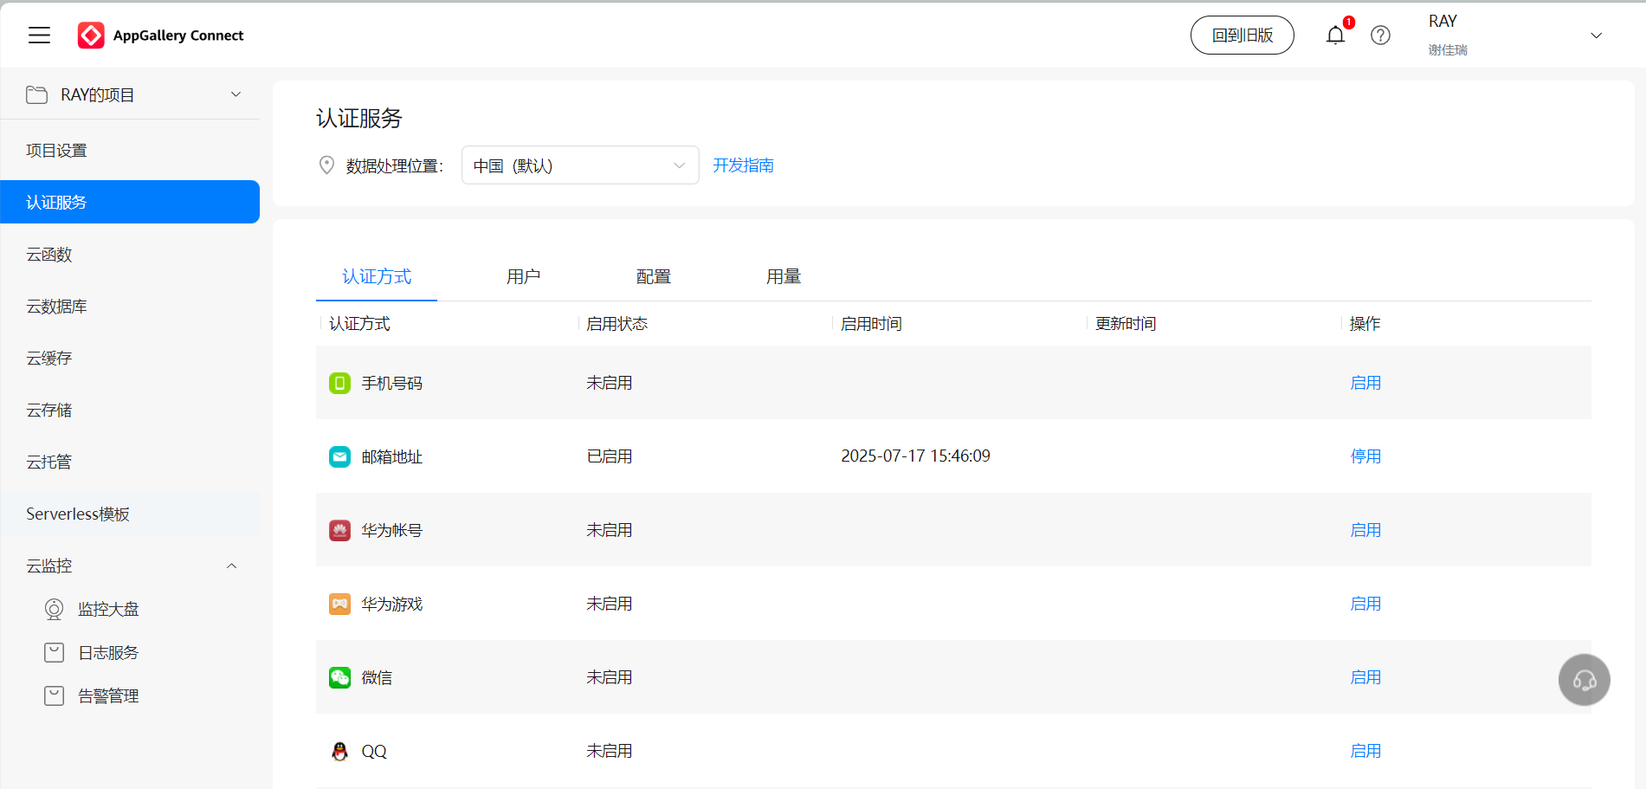Screen dimensions: 1646x789
Task: Open the 数据处理位置 China default dropdown
Action: [580, 165]
